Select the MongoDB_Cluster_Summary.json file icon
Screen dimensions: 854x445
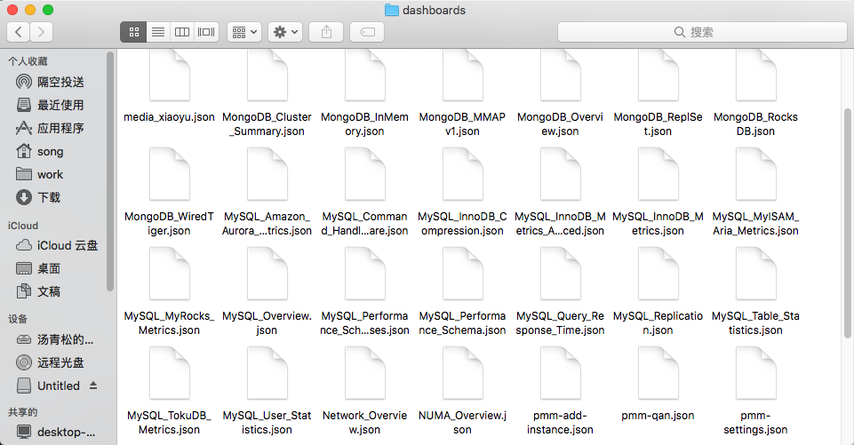(267, 75)
